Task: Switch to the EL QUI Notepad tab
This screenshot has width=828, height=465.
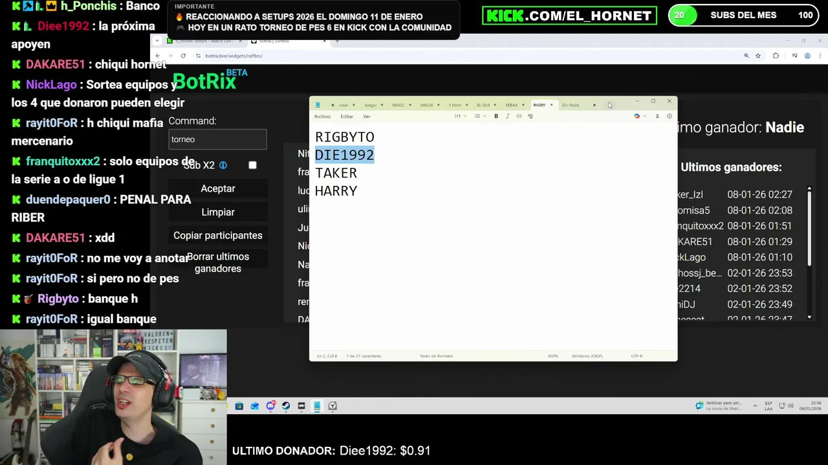Action: 483,105
